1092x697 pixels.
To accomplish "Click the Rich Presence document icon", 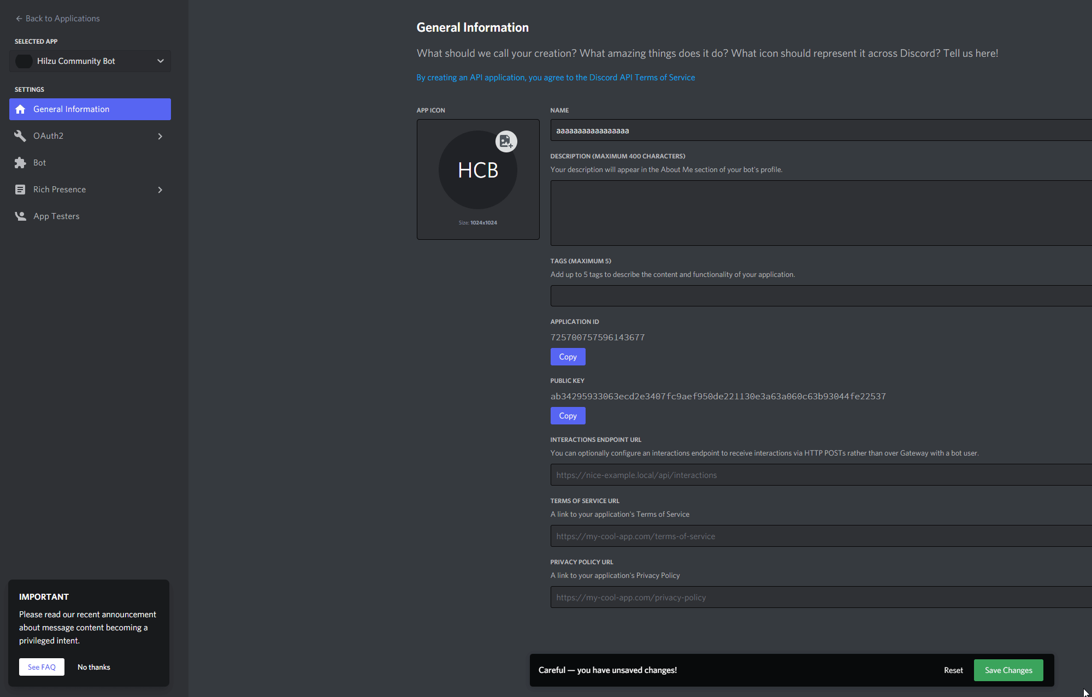I will pyautogui.click(x=20, y=189).
